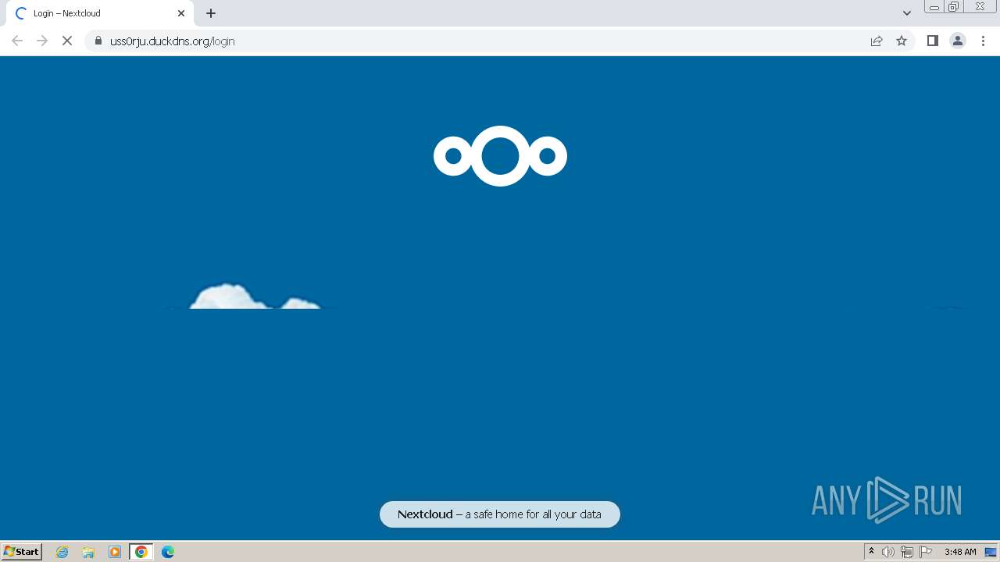Click the clock showing 3:48 AM
Screen dimensions: 1000x562
tap(960, 552)
